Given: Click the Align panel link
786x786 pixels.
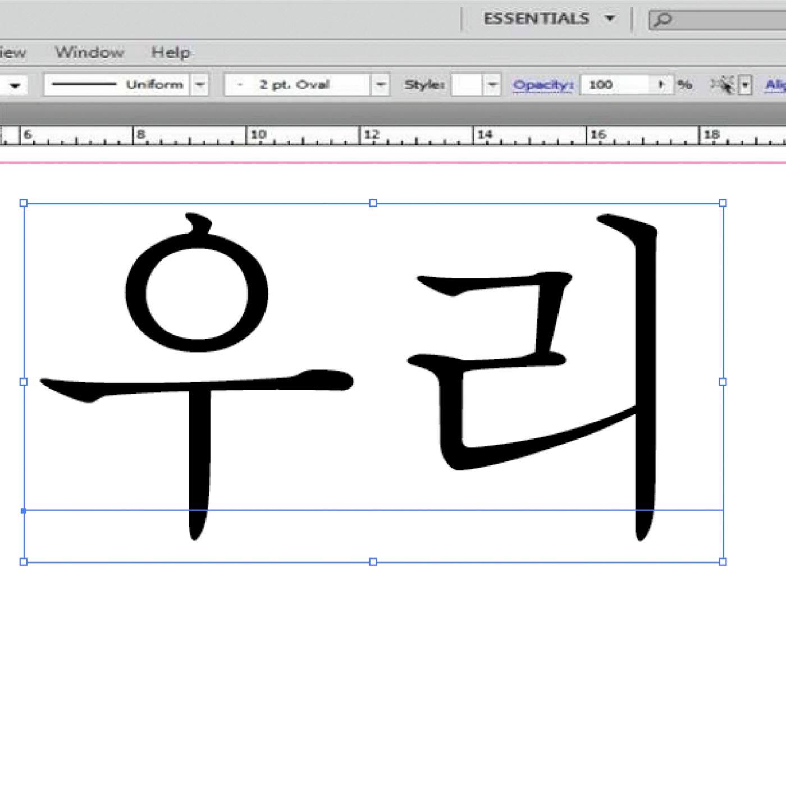Looking at the screenshot, I should pyautogui.click(x=775, y=85).
